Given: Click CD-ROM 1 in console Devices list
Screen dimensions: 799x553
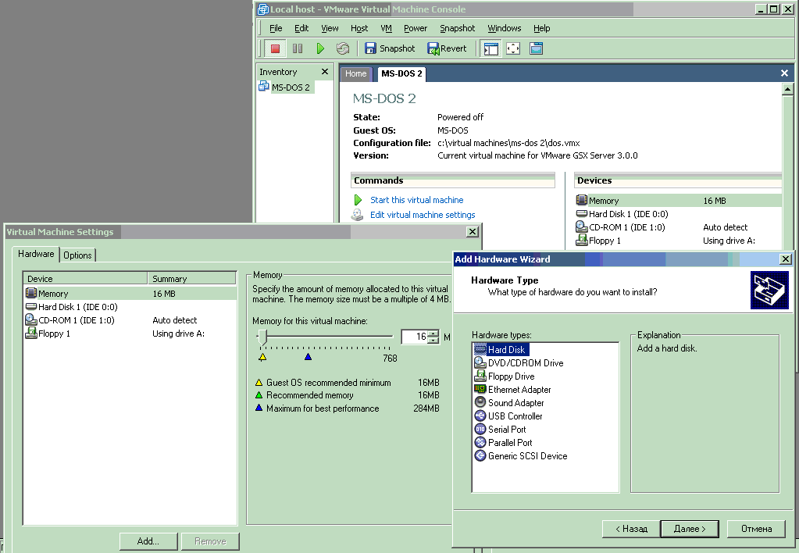Looking at the screenshot, I should [x=678, y=227].
